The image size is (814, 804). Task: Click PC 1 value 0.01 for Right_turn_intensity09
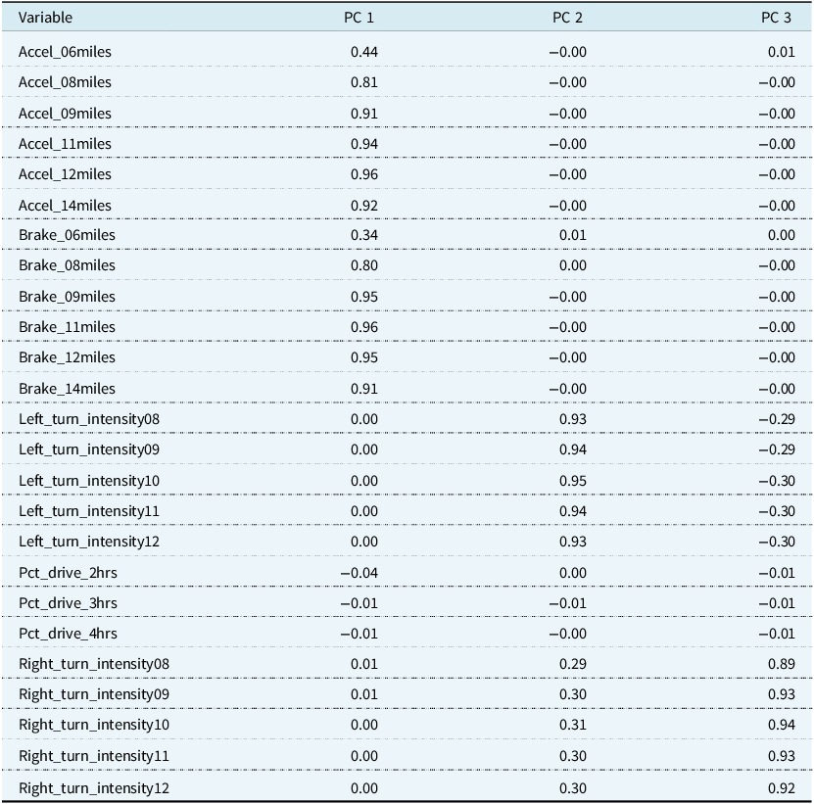coord(364,694)
